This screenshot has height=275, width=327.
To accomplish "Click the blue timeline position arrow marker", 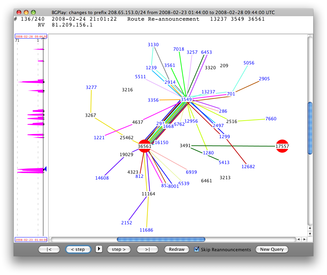I will click(x=45, y=169).
